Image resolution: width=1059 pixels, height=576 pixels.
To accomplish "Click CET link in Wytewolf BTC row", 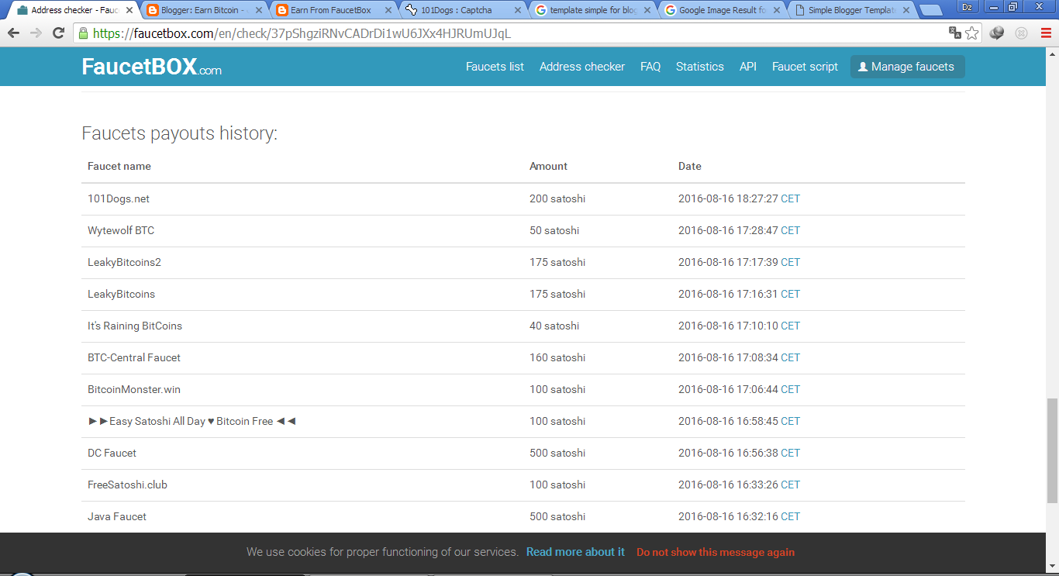I will coord(790,230).
